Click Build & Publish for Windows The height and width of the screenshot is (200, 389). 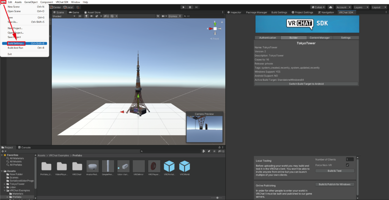[334, 184]
